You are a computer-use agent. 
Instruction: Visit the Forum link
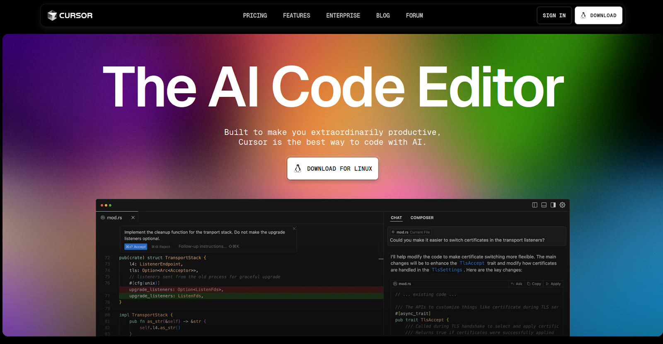(414, 15)
